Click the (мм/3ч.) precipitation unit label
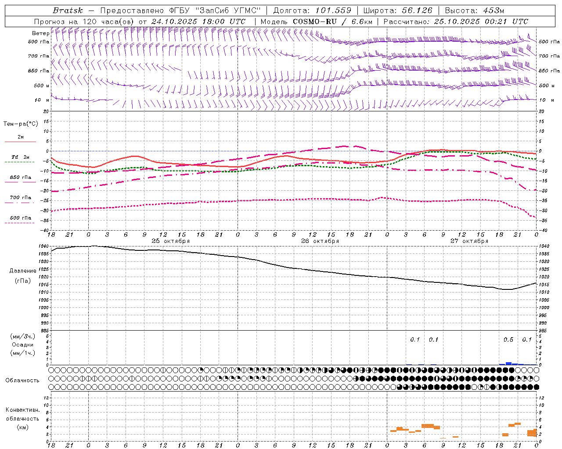 click(22, 337)
